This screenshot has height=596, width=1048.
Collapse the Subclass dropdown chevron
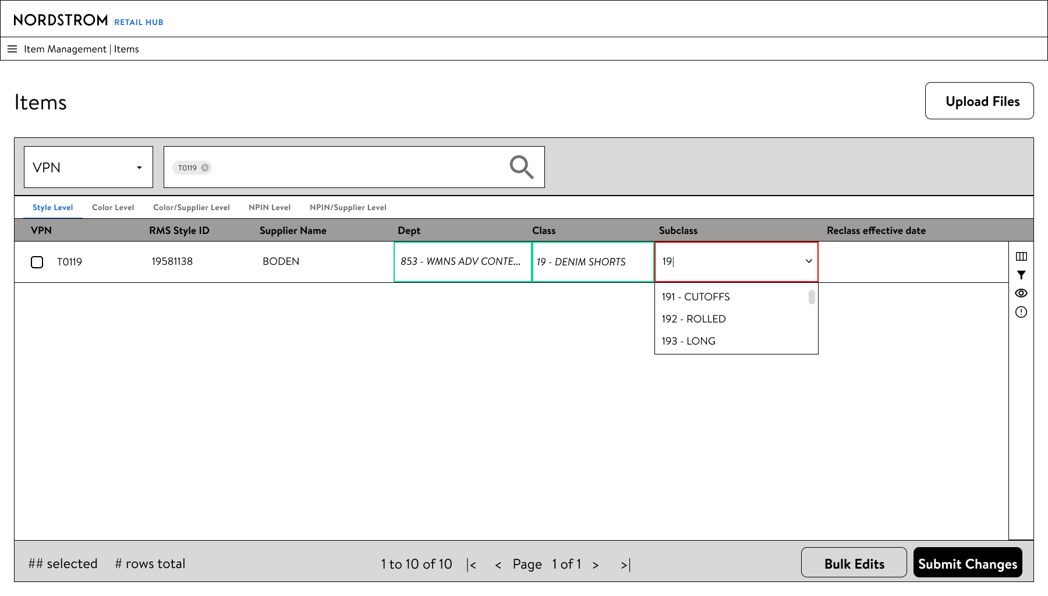click(x=809, y=261)
